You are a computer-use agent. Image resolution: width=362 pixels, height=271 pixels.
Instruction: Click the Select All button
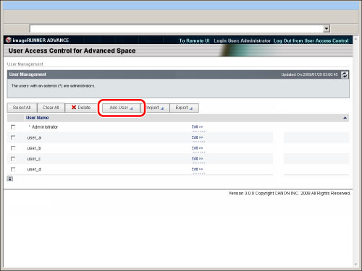click(22, 108)
